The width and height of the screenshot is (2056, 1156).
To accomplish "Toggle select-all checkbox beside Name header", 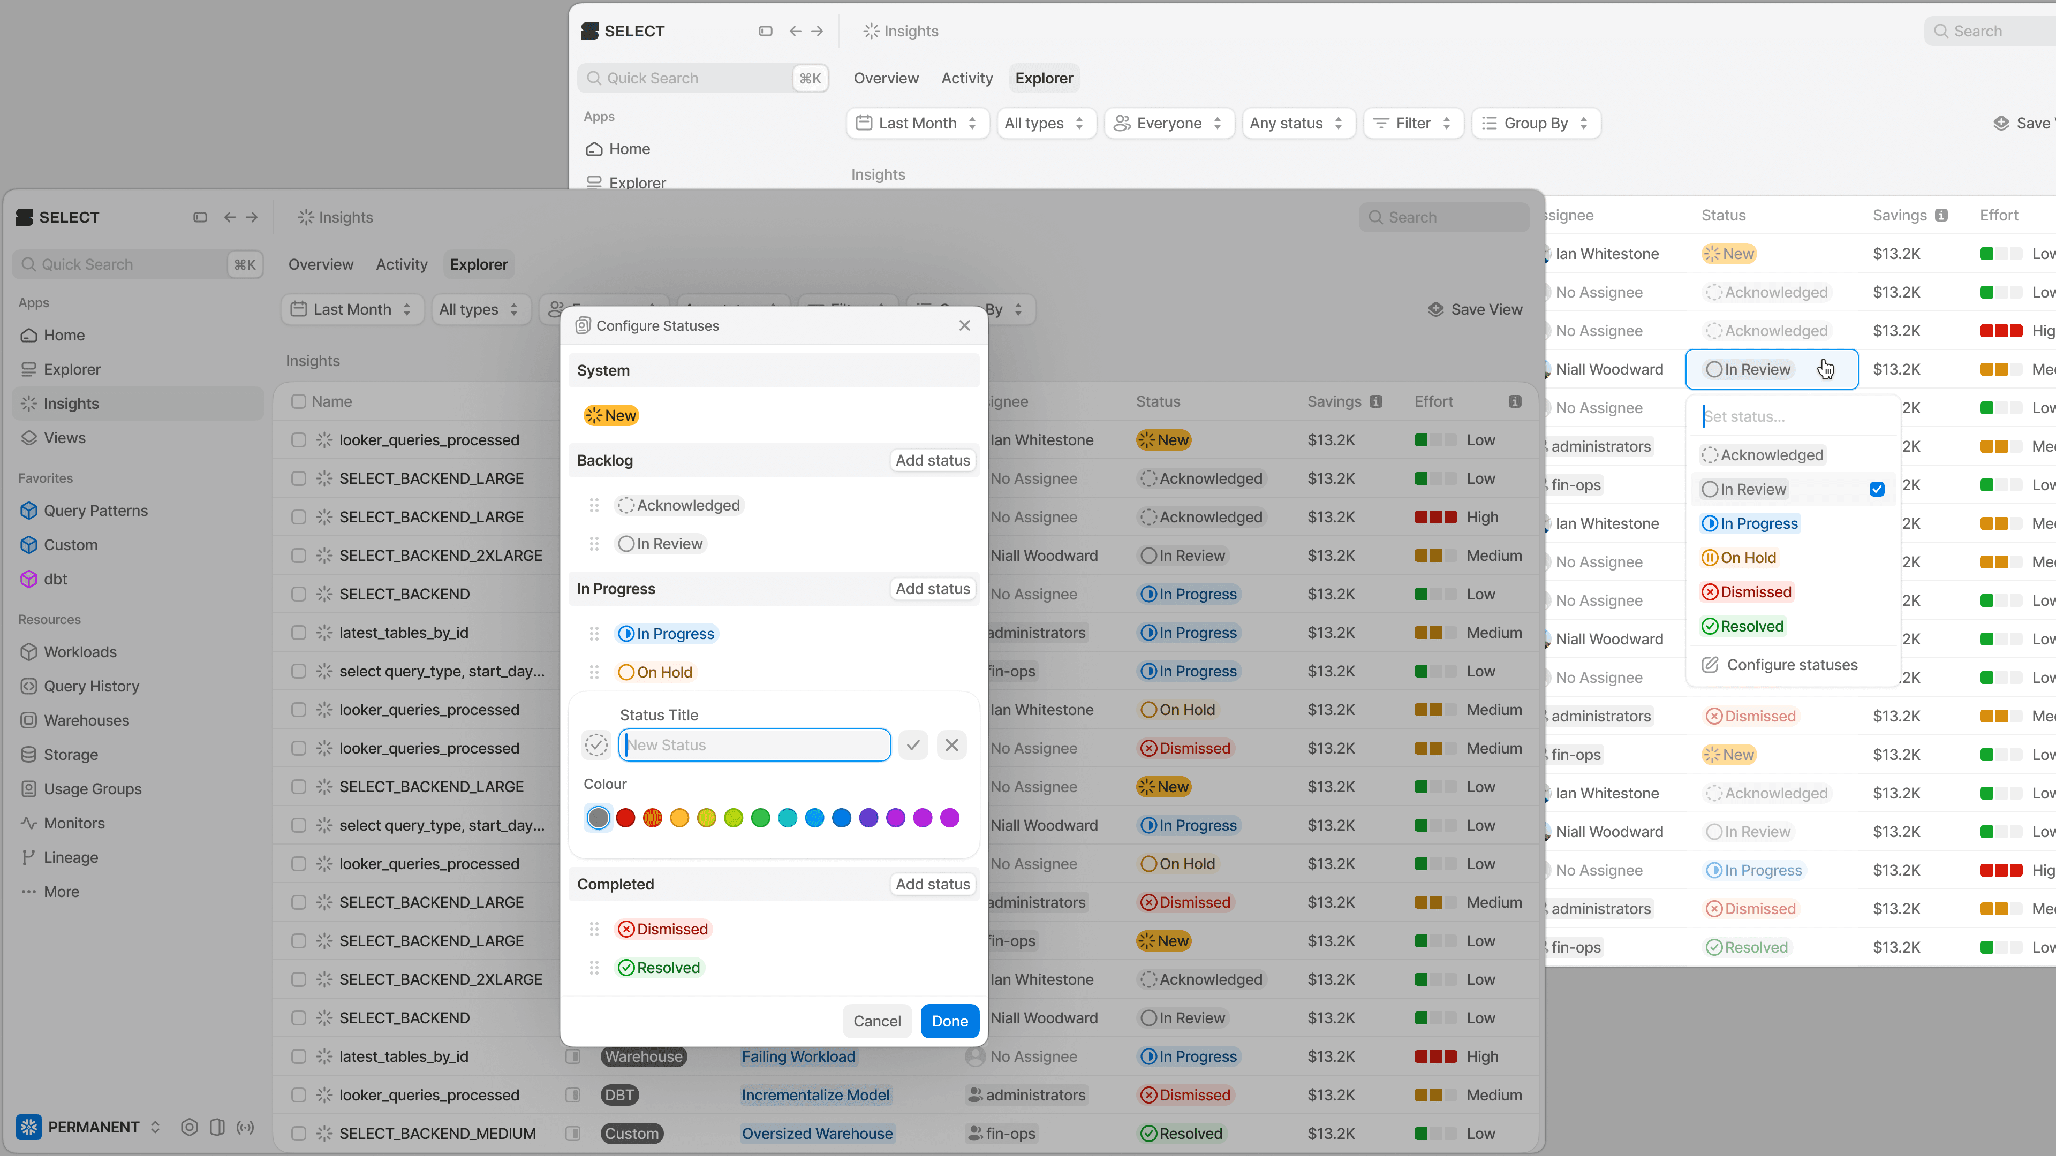I will pyautogui.click(x=299, y=401).
